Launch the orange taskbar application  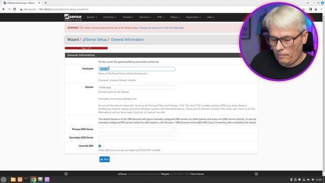pos(20,179)
